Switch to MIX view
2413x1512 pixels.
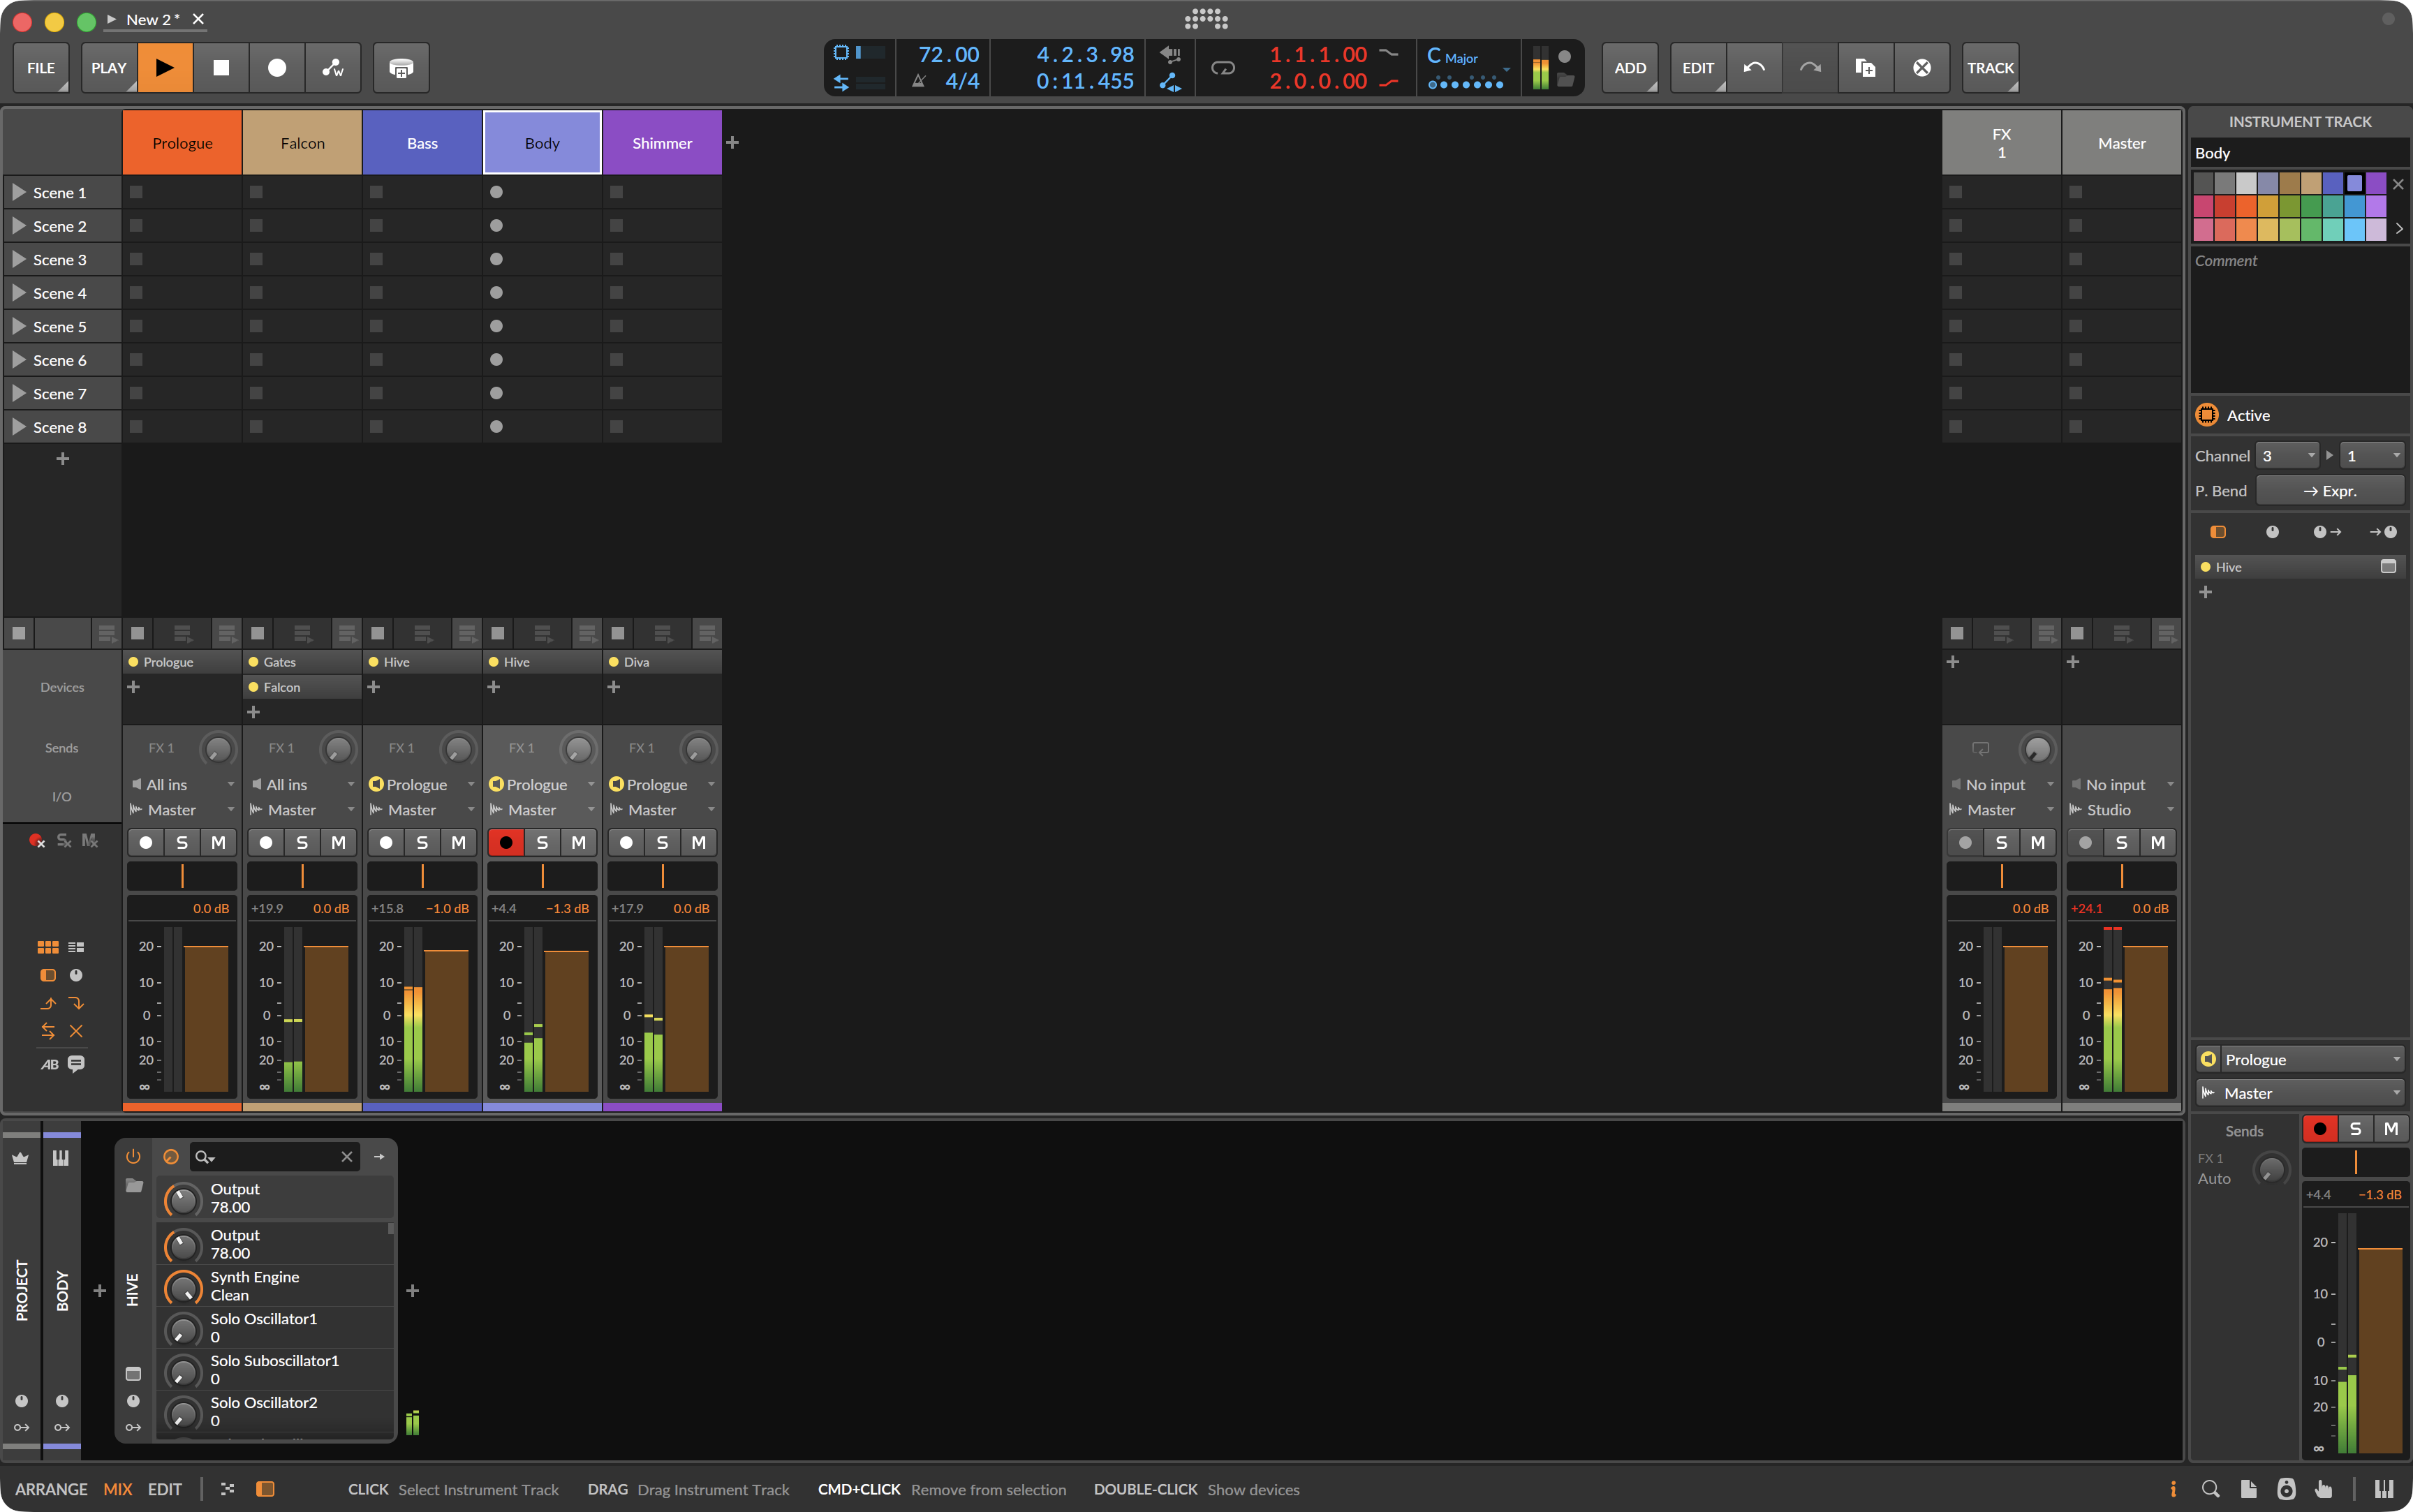point(117,1489)
